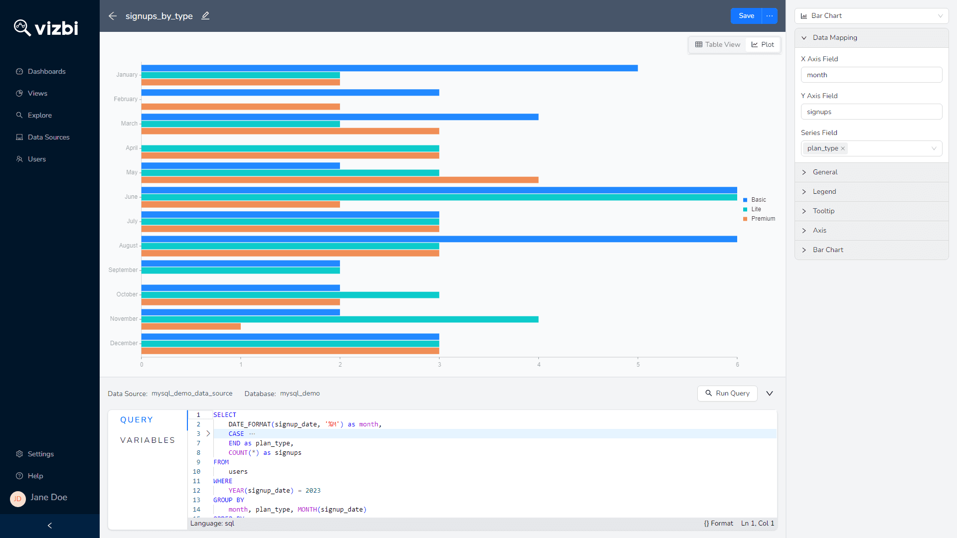The width and height of the screenshot is (957, 538).
Task: Click the blue Basic bar for January
Action: [389, 68]
